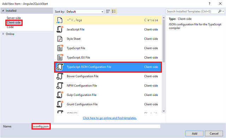Screen dimensions: 226x138
Task: Open the Sort by Default dropdown
Action: pos(85,12)
